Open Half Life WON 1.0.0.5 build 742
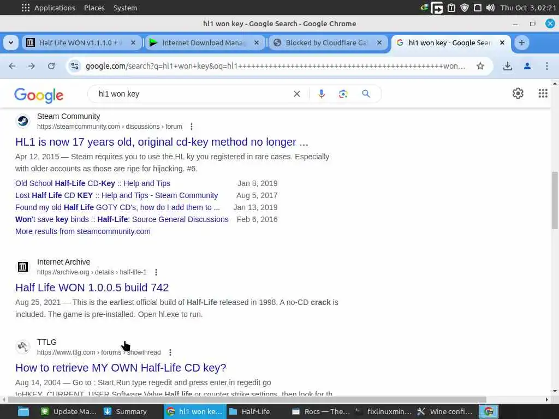Screen dimensions: 559x419 92,288
